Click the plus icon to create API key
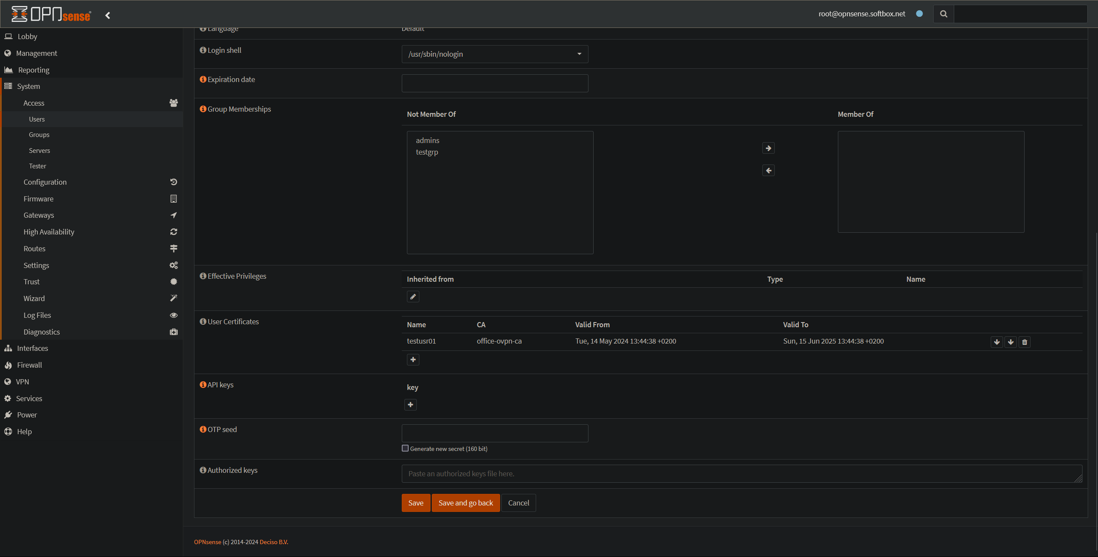 410,405
